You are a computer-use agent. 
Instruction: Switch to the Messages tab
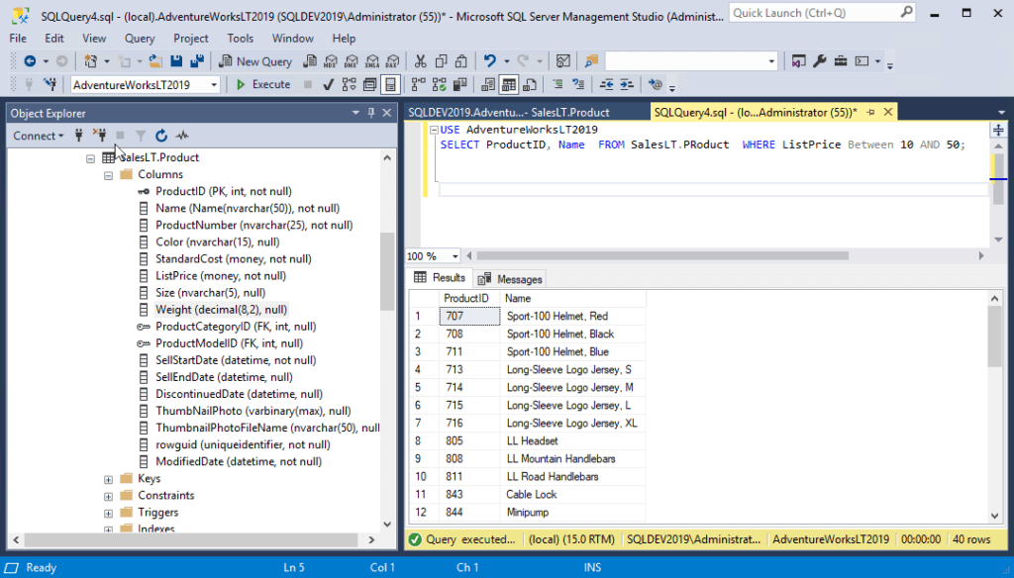coord(510,279)
